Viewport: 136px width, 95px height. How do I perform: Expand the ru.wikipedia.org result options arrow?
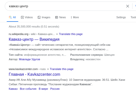57,34
